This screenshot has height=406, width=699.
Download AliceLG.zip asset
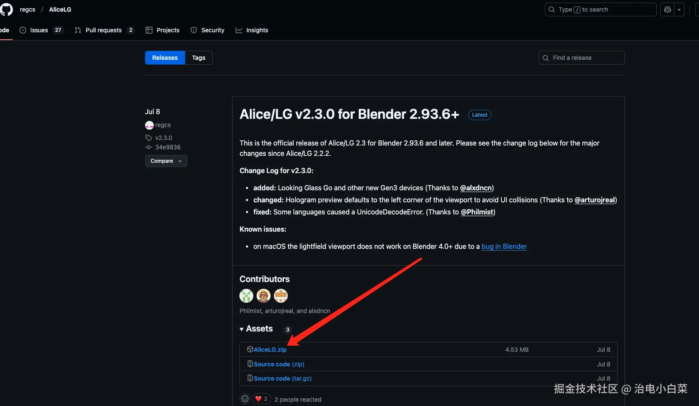tap(270, 350)
